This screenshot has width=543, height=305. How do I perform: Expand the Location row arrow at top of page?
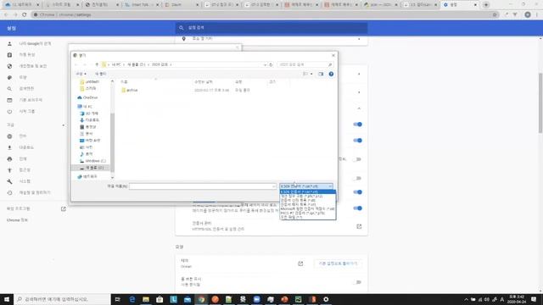pos(359,39)
